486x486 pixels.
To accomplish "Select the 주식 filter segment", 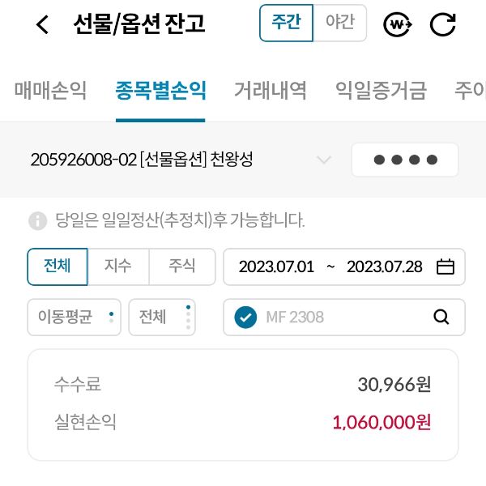I will [182, 266].
